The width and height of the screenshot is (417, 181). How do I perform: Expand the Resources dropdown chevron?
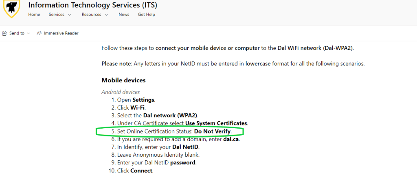[107, 15]
